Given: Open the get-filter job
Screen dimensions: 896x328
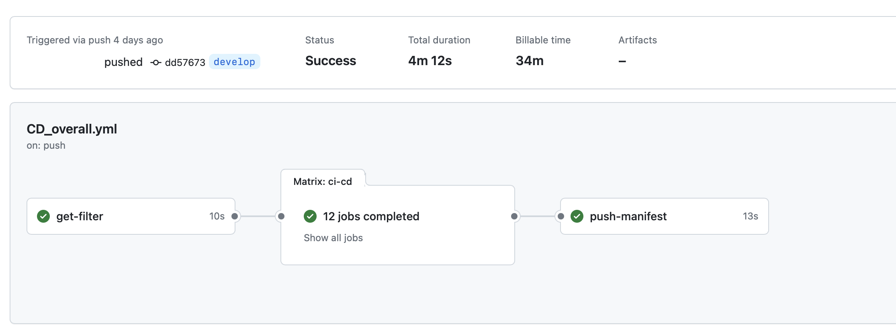Looking at the screenshot, I should tap(80, 216).
